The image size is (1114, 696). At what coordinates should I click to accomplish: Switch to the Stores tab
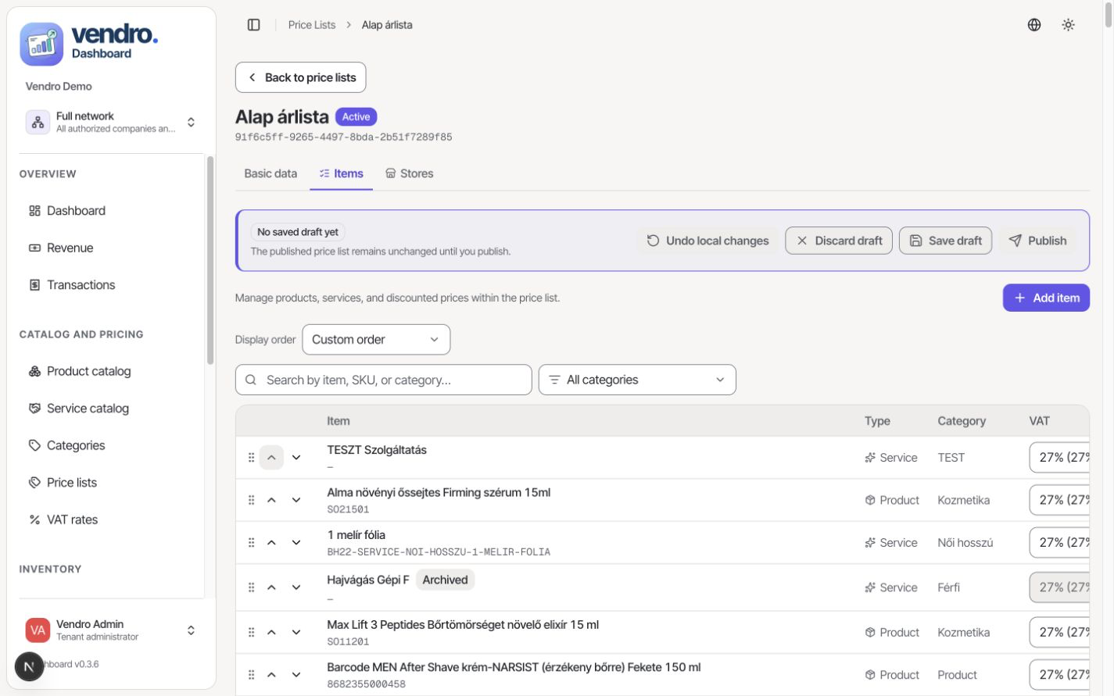(409, 173)
